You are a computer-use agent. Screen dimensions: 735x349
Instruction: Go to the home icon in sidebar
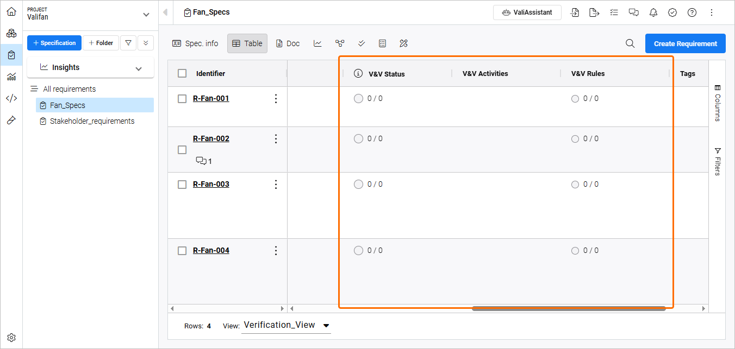(x=11, y=11)
